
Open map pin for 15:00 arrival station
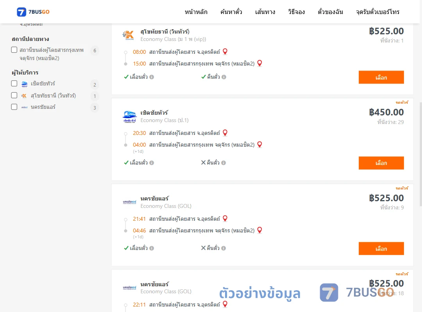(x=260, y=63)
